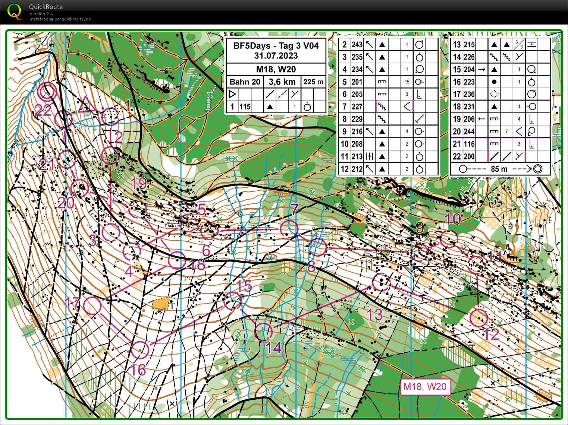
Task: Click control circle 17 on the course
Action: tap(92, 306)
